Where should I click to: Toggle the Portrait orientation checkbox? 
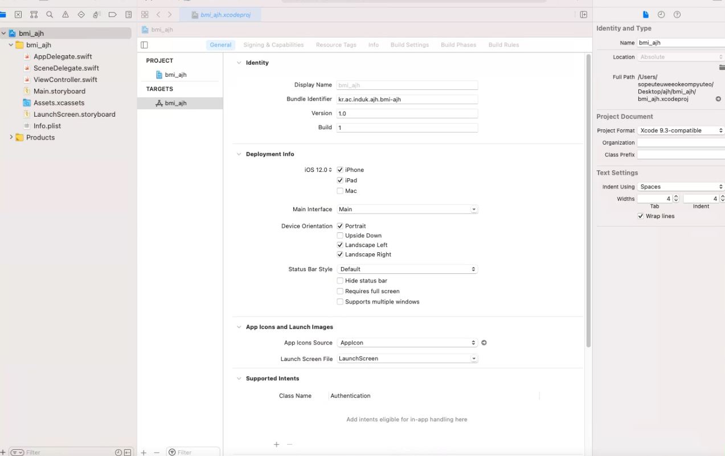pos(340,226)
